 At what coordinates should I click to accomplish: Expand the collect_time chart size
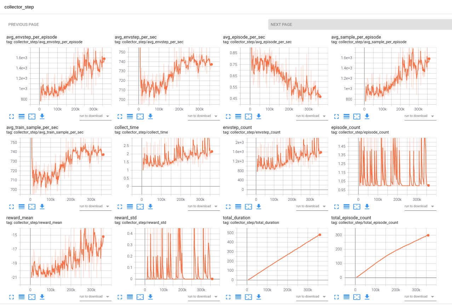[120, 207]
